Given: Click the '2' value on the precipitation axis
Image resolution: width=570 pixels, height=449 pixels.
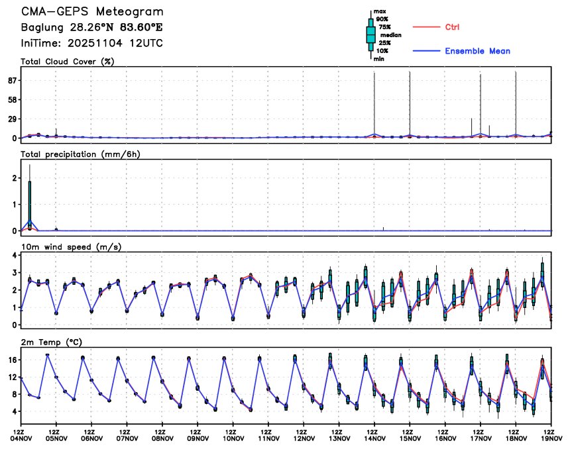Looking at the screenshot, I should coord(15,178).
